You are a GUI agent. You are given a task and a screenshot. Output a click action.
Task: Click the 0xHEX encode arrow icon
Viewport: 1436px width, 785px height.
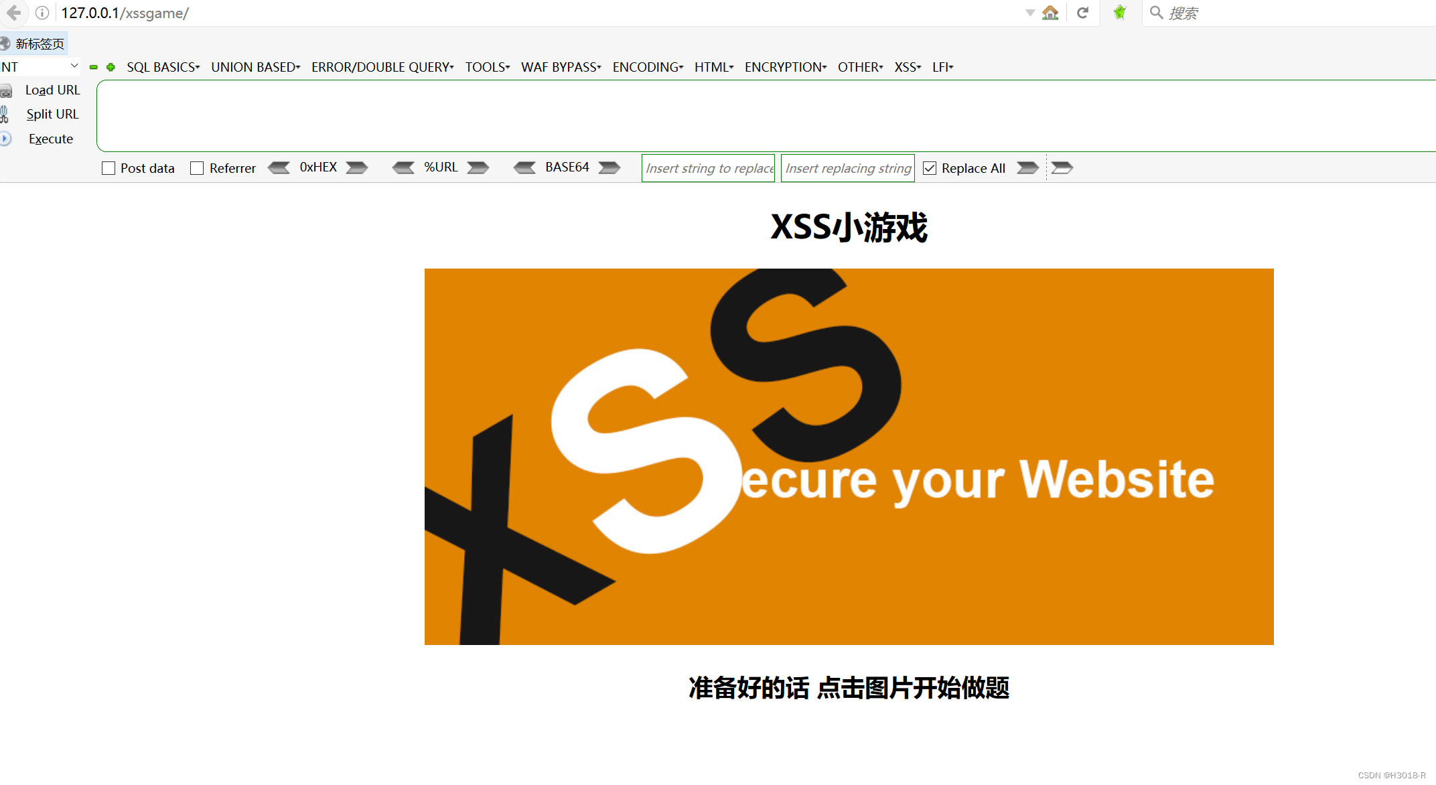click(x=356, y=168)
